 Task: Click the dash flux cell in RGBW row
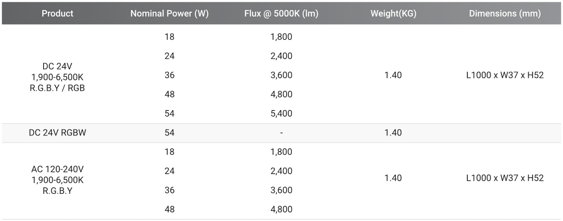tap(281, 133)
